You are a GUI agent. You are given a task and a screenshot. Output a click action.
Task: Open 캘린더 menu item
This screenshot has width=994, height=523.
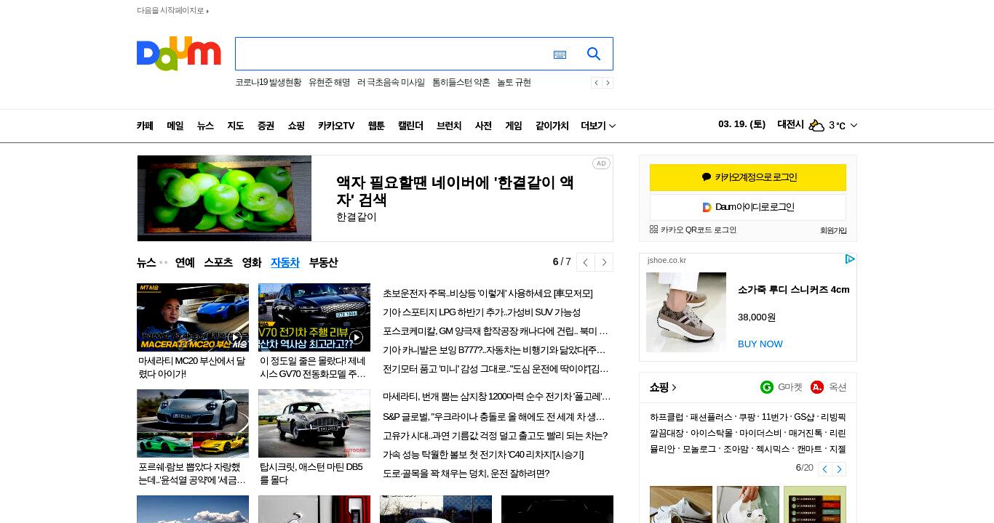click(410, 126)
